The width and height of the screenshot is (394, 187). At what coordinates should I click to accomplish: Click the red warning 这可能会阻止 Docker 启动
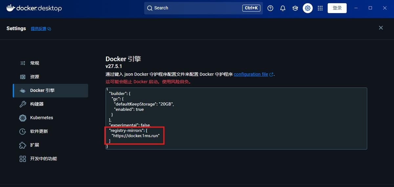click(x=148, y=82)
